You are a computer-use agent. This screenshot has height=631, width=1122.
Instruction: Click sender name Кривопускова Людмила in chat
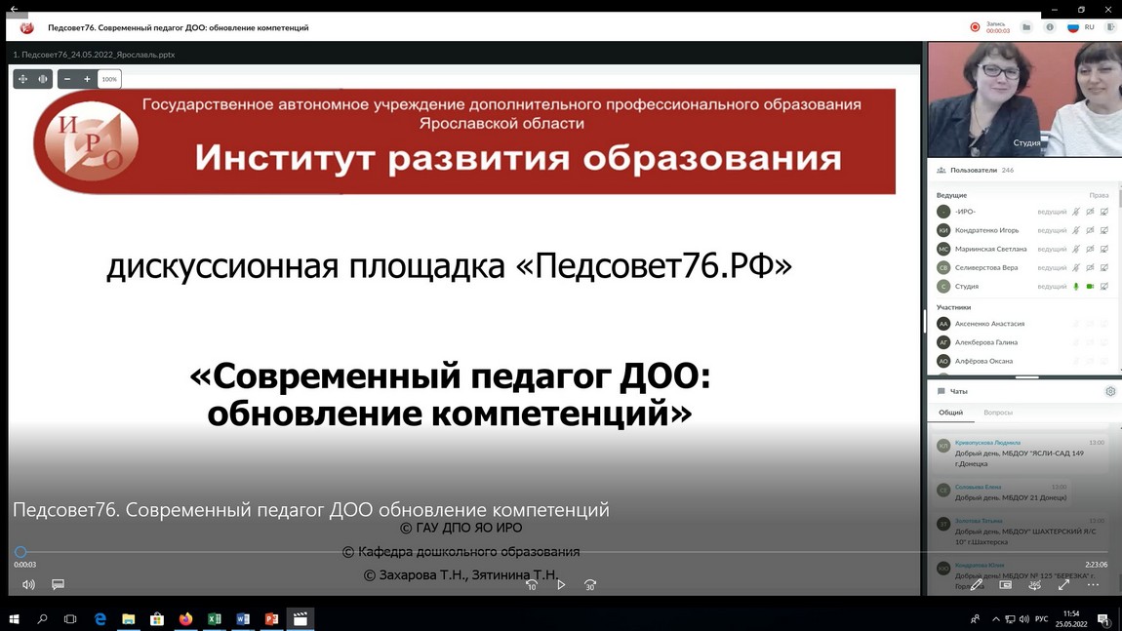[987, 443]
